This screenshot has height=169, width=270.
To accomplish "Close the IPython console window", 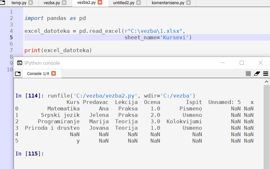I will [x=261, y=63].
